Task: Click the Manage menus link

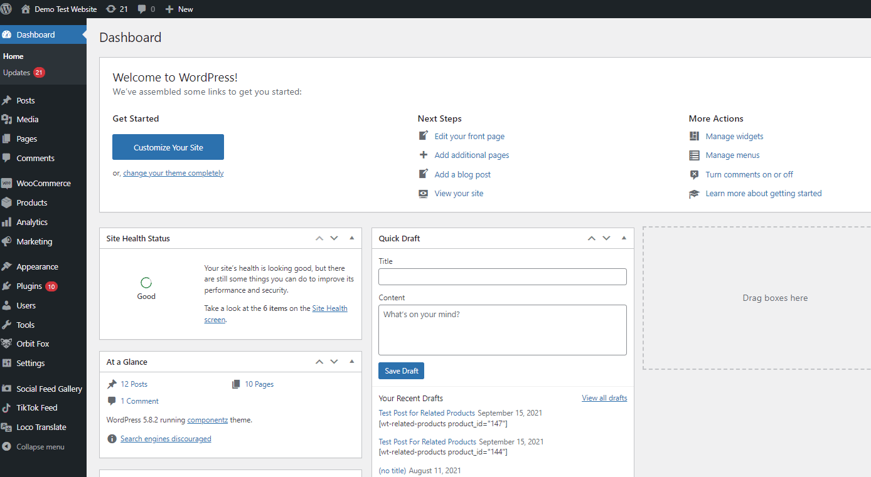Action: 732,155
